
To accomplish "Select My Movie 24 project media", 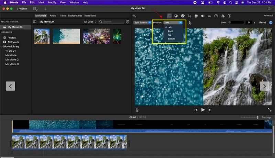I will tap(15, 27).
